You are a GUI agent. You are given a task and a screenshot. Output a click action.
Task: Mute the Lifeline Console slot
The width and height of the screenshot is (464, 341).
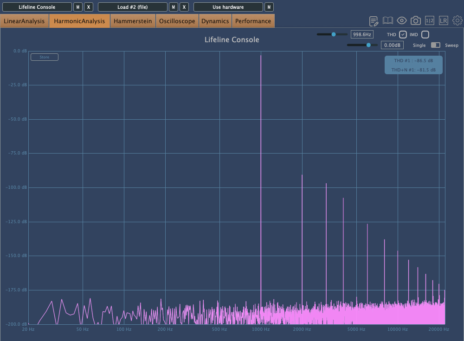[x=78, y=7]
